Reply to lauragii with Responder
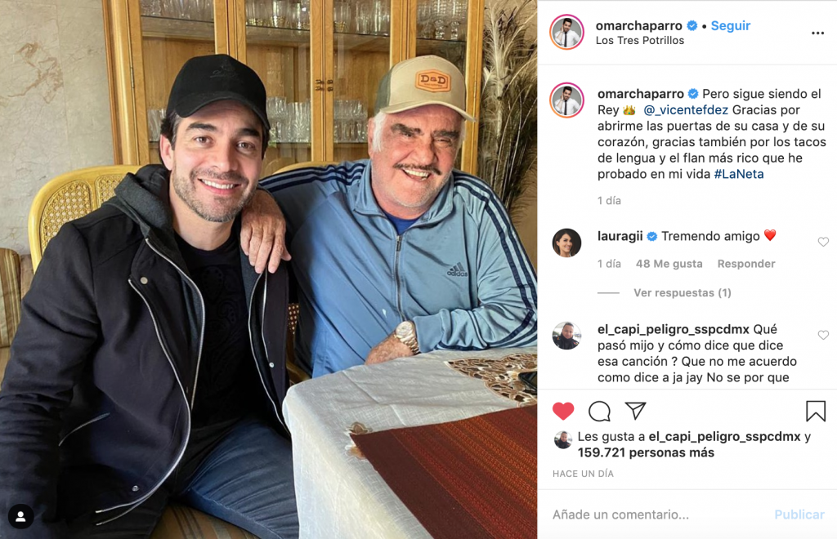This screenshot has height=539, width=837. [745, 264]
